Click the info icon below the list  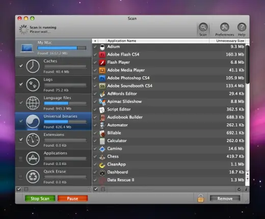246,189
